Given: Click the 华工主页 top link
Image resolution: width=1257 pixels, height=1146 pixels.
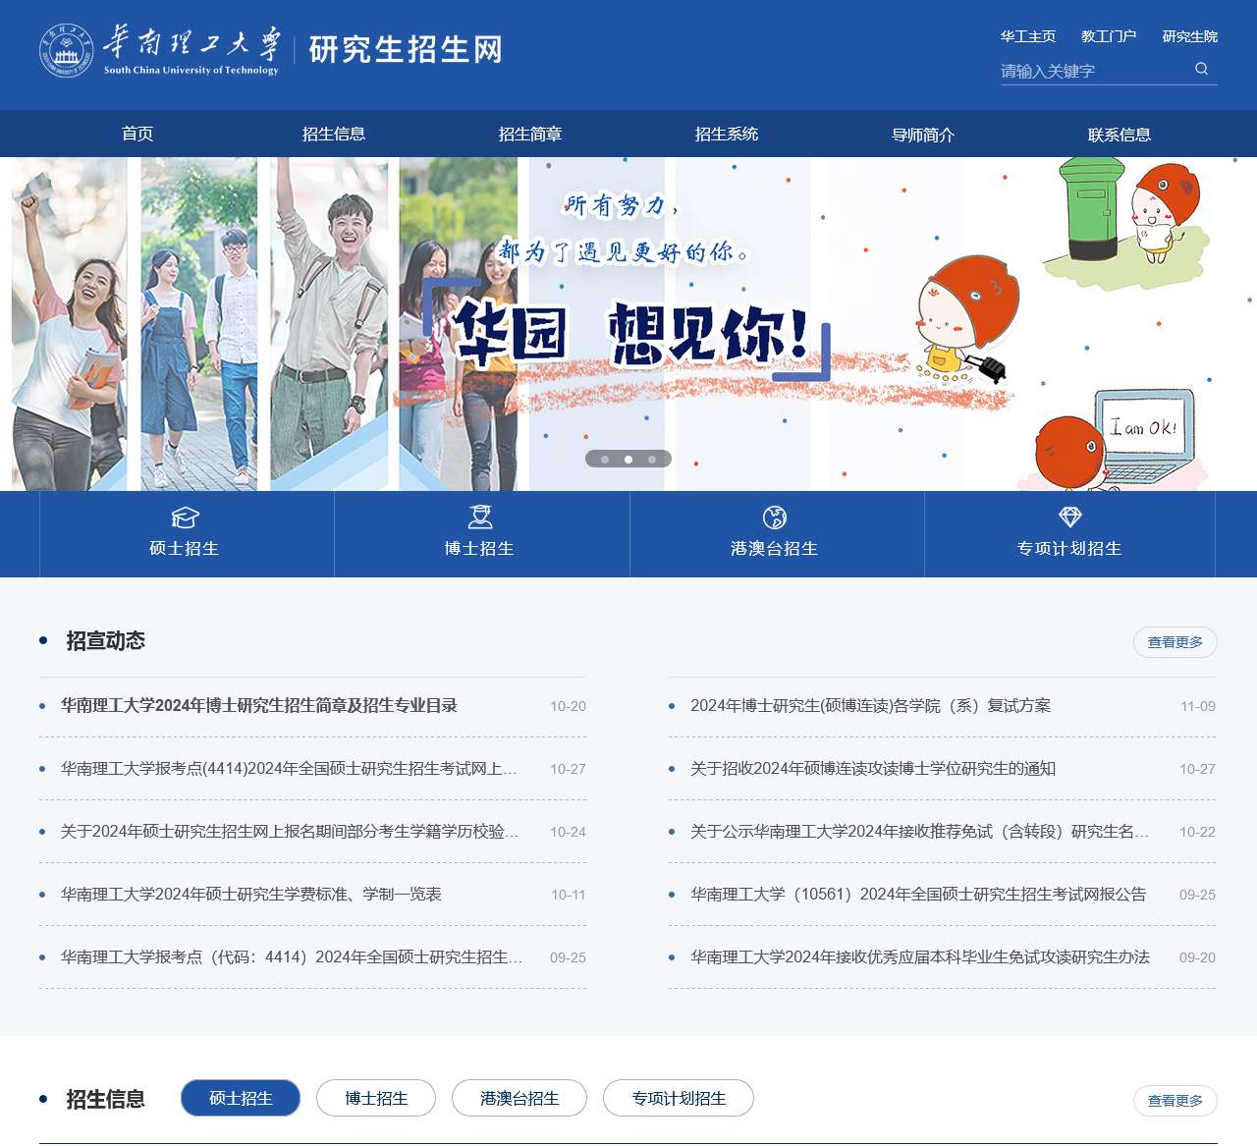Looking at the screenshot, I should [x=1028, y=36].
